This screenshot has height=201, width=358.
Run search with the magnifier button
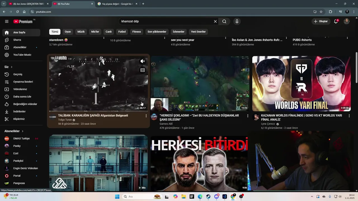[x=224, y=21]
